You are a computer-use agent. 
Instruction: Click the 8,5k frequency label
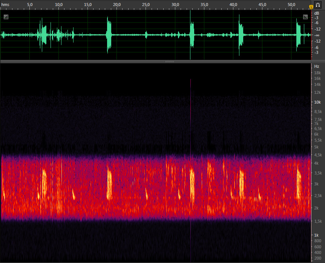tap(318, 112)
